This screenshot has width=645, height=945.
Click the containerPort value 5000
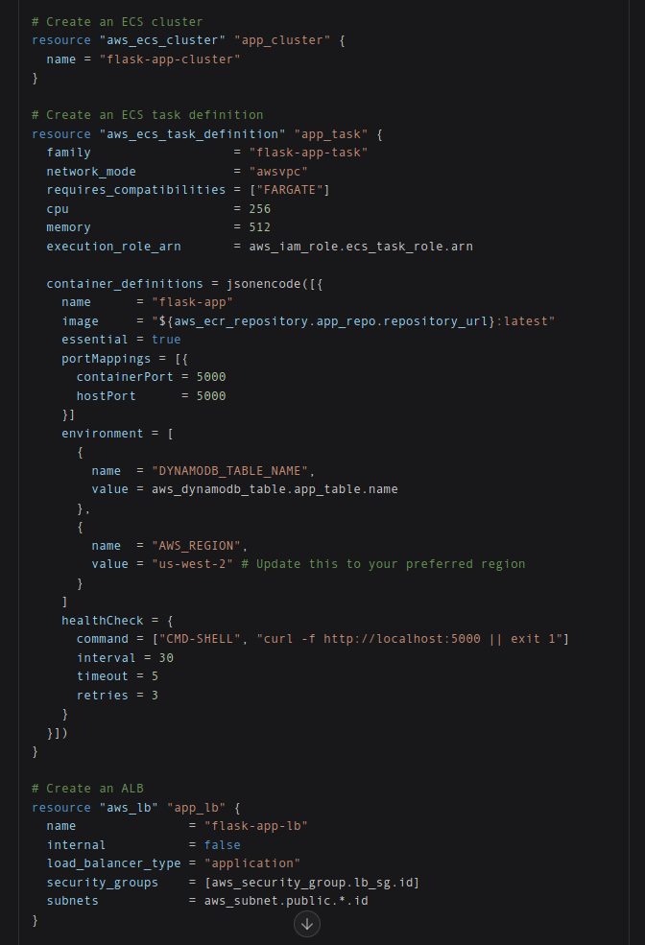[211, 377]
